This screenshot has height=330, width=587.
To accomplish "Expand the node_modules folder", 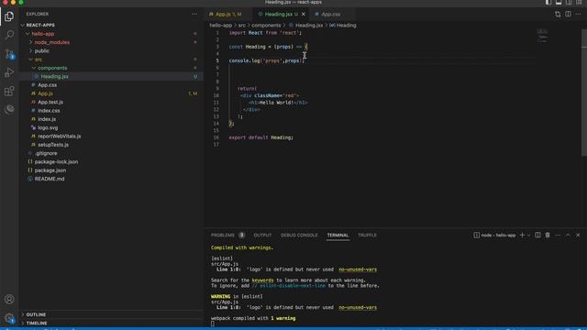I will 30,42.
